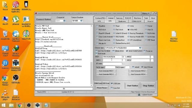Click Auto Generate IMEI-1 button

(106, 71)
